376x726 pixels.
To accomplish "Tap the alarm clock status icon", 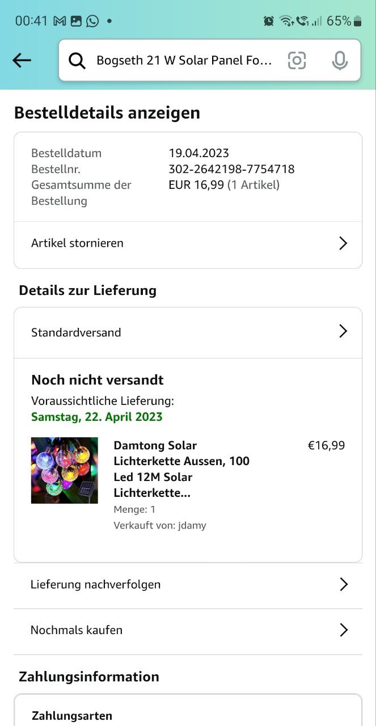I will pos(269,21).
